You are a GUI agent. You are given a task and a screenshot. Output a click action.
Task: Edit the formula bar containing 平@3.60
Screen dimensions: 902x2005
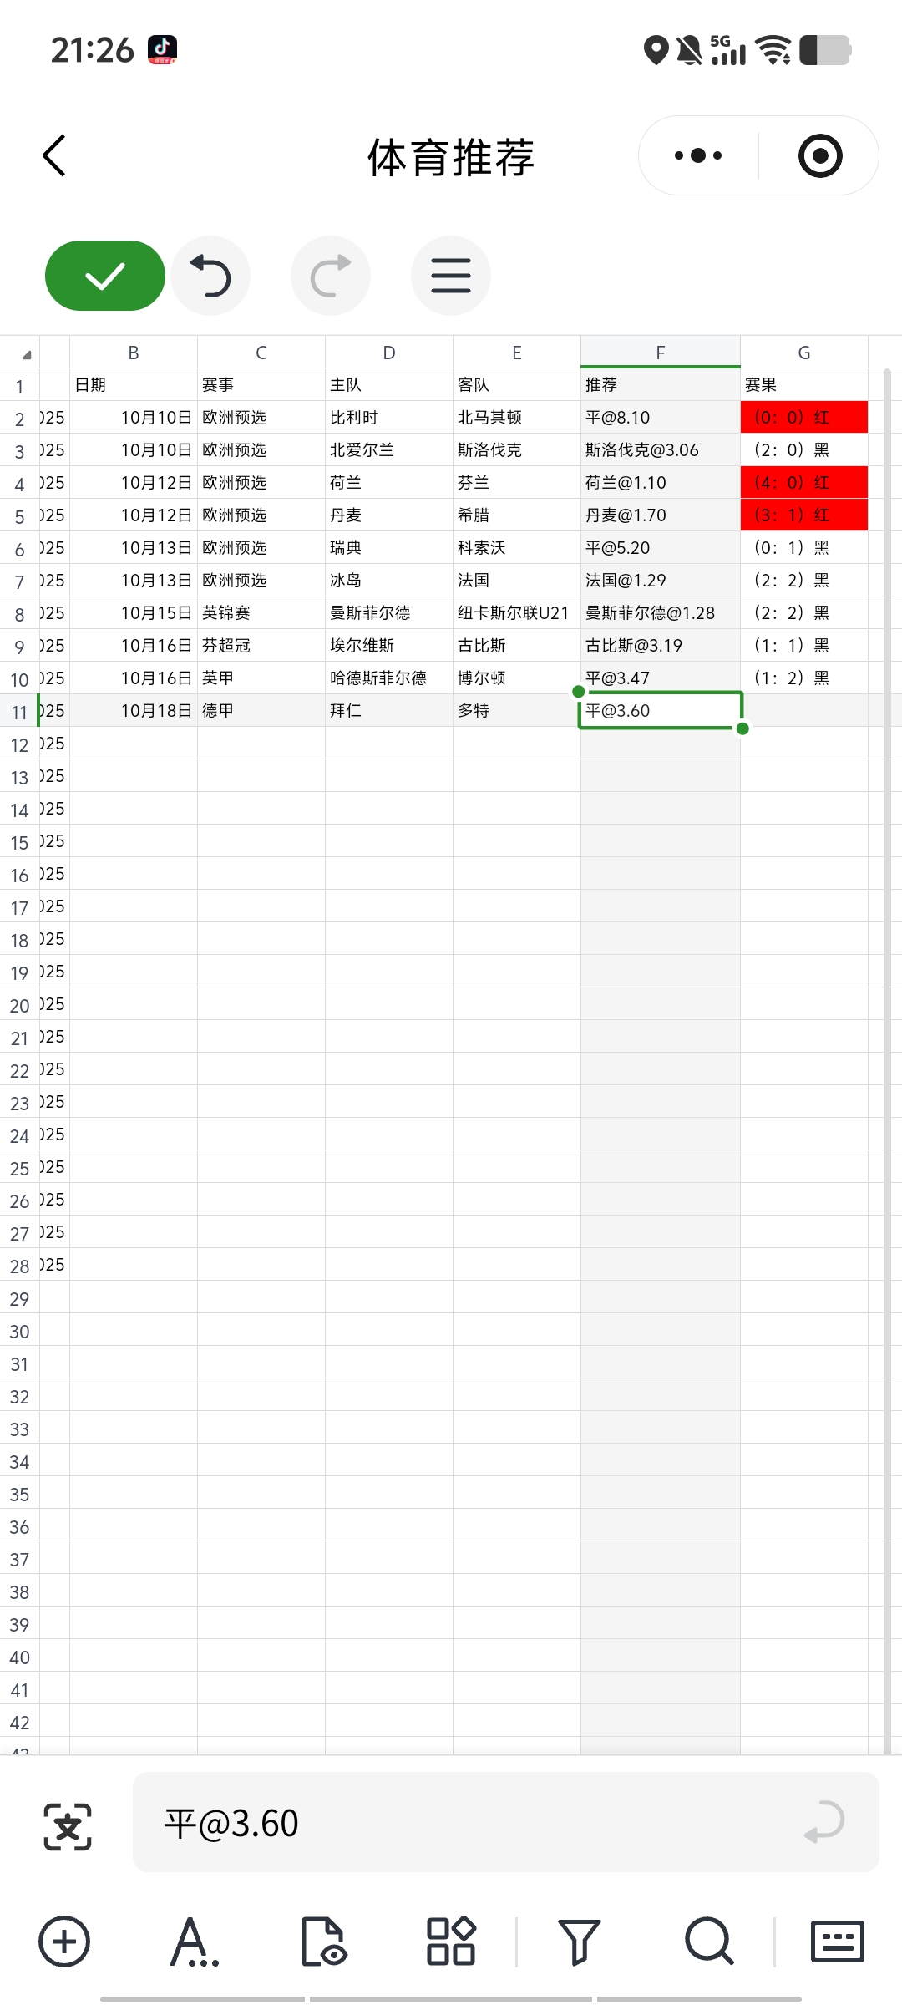[505, 1823]
